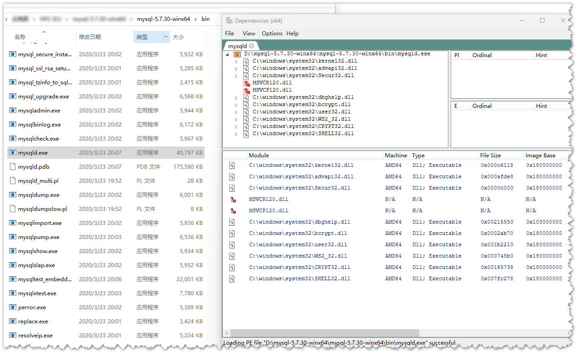The image size is (580, 356).
Task: Click kernel32.dll icon in the dependency tree
Action: click(x=246, y=61)
